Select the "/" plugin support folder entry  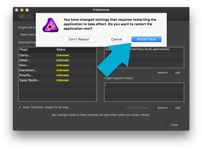tap(144, 85)
